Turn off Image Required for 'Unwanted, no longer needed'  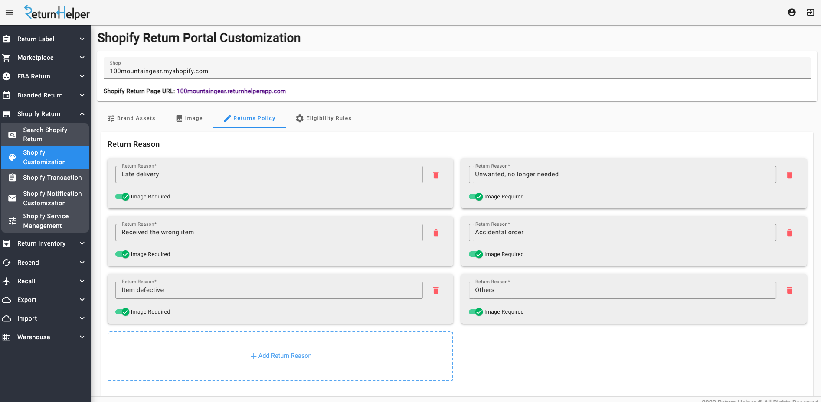pyautogui.click(x=476, y=197)
